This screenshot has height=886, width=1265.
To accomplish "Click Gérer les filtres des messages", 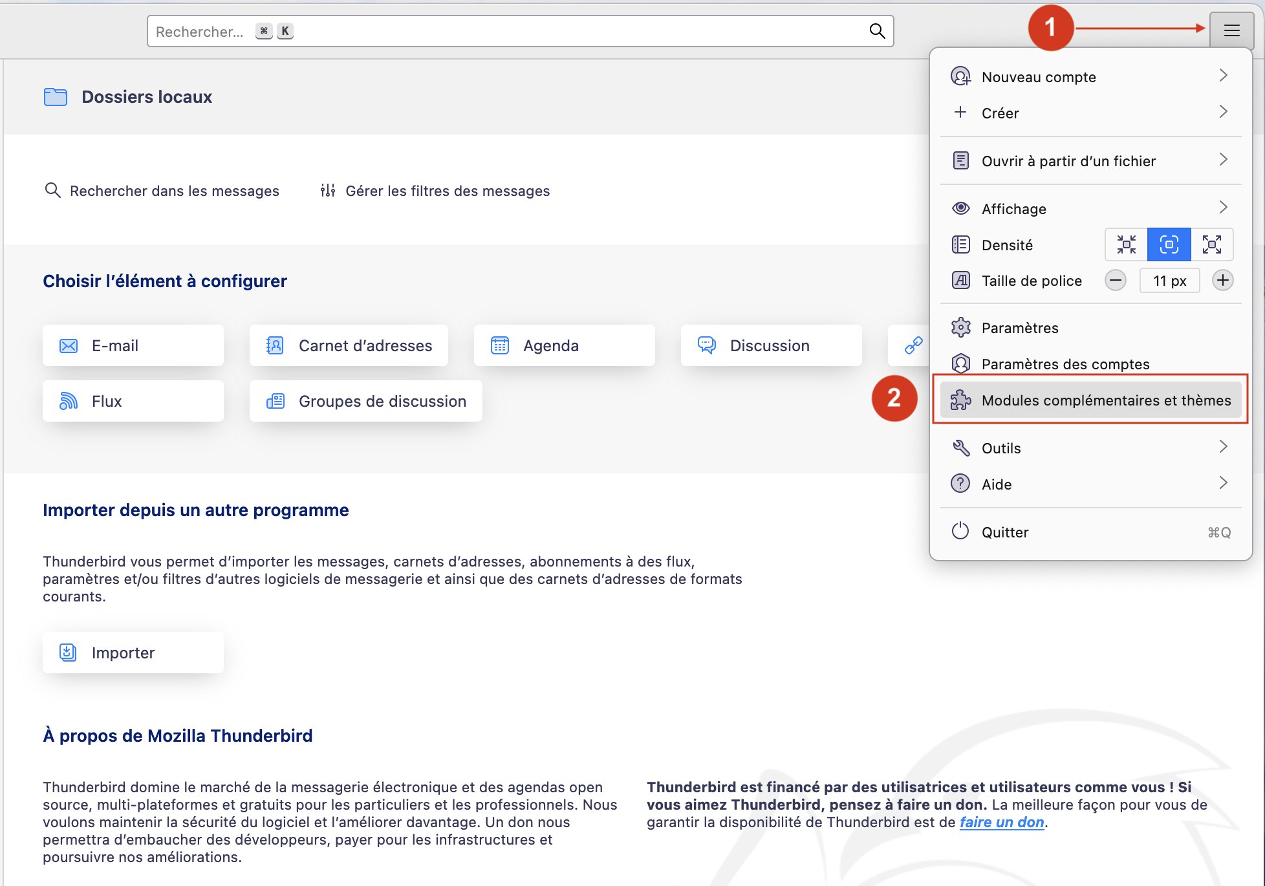I will point(435,191).
